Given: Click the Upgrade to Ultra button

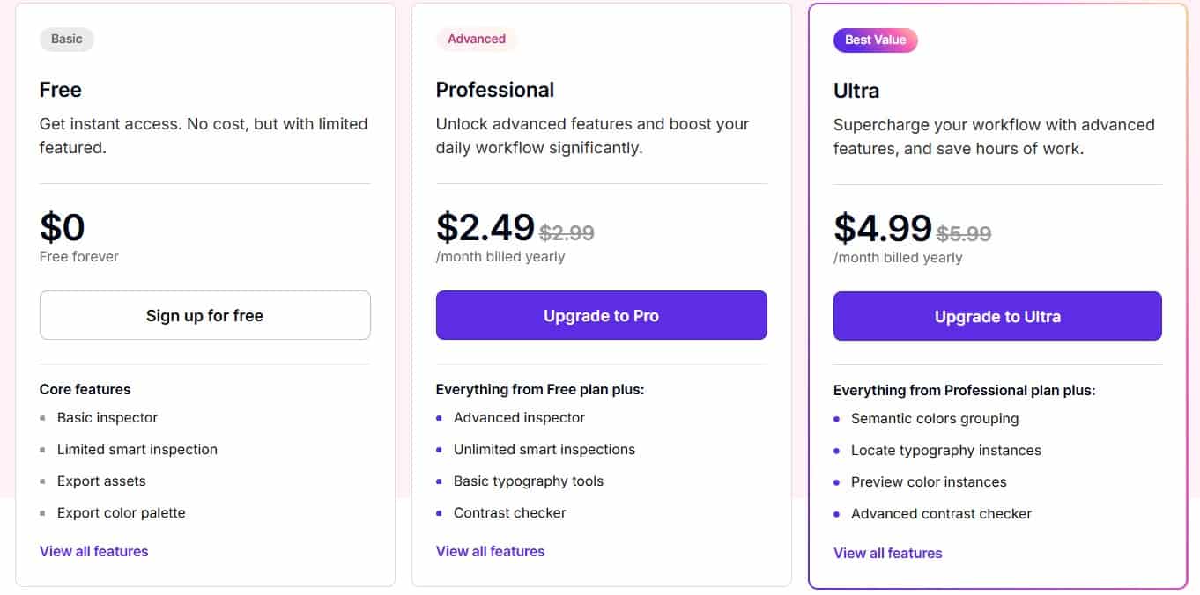Looking at the screenshot, I should pos(996,316).
